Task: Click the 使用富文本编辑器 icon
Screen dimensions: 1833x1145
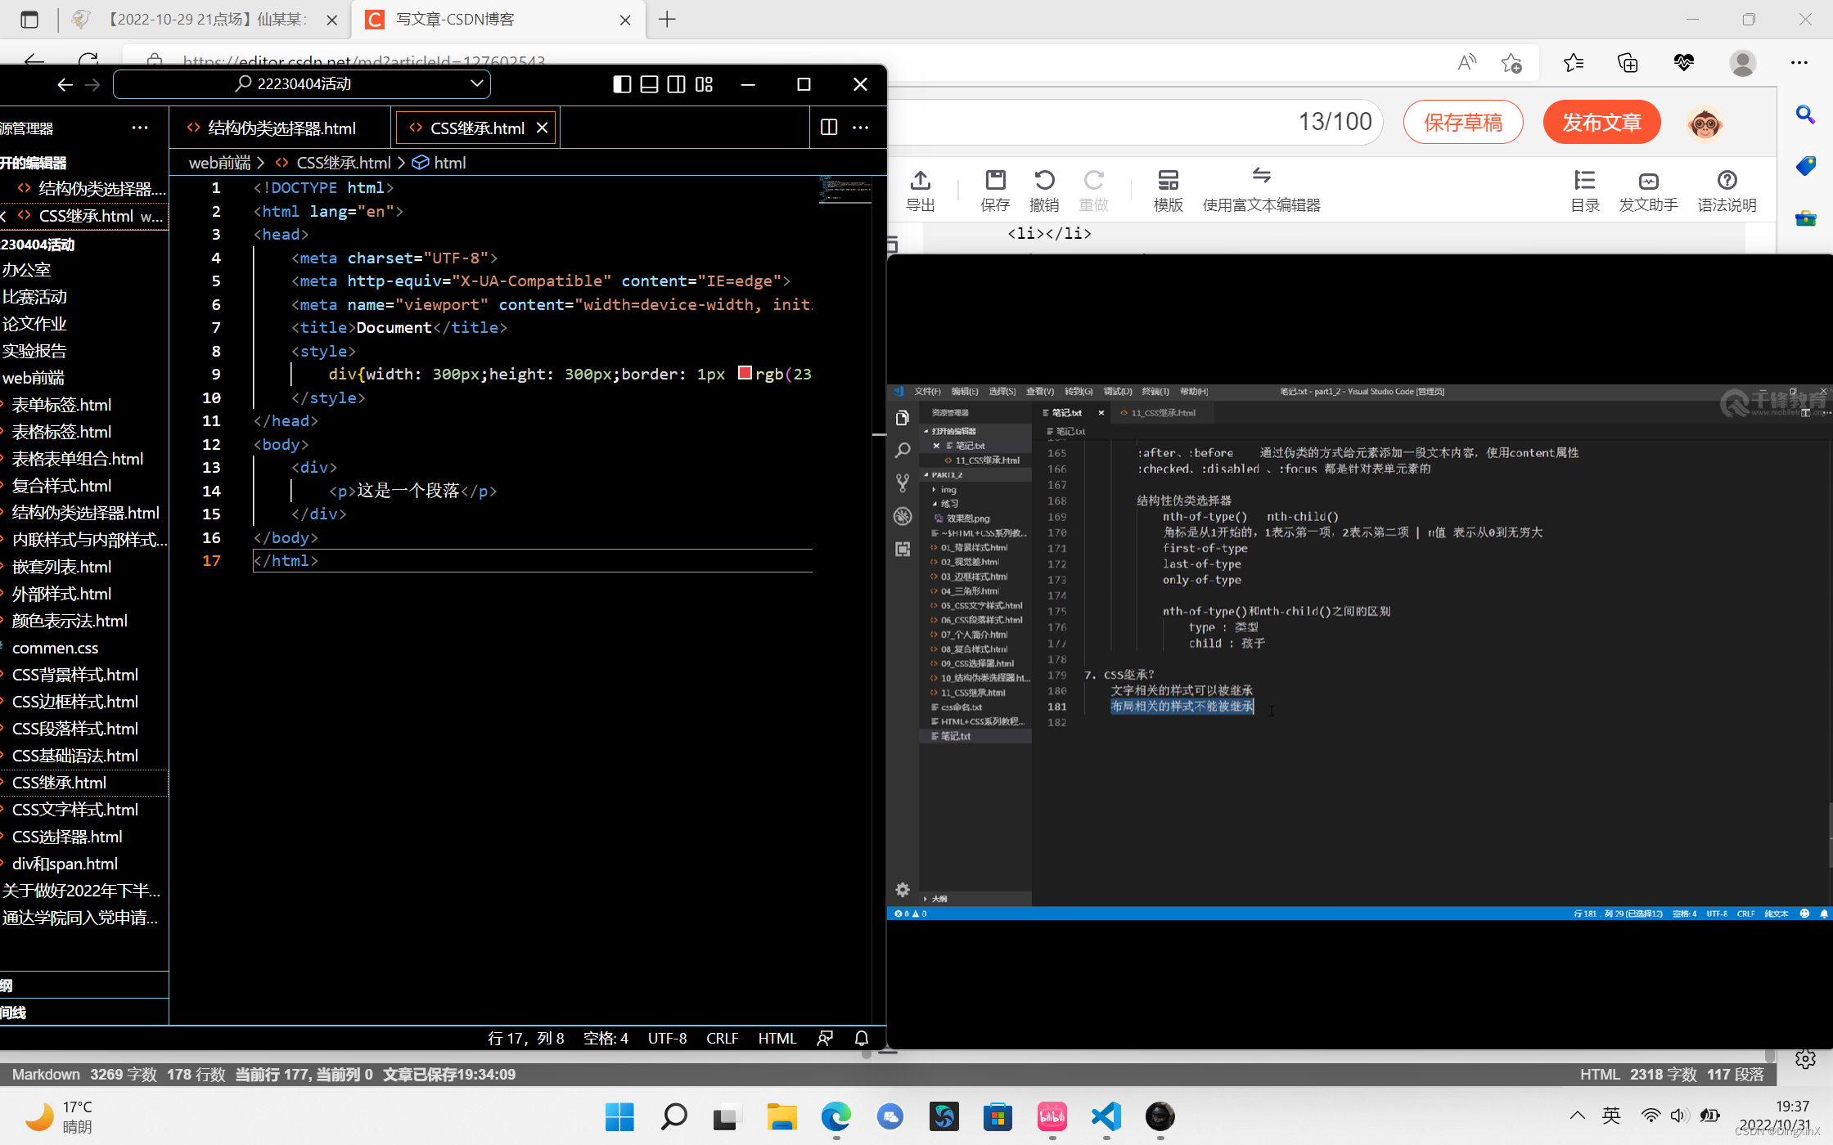Action: click(x=1260, y=188)
